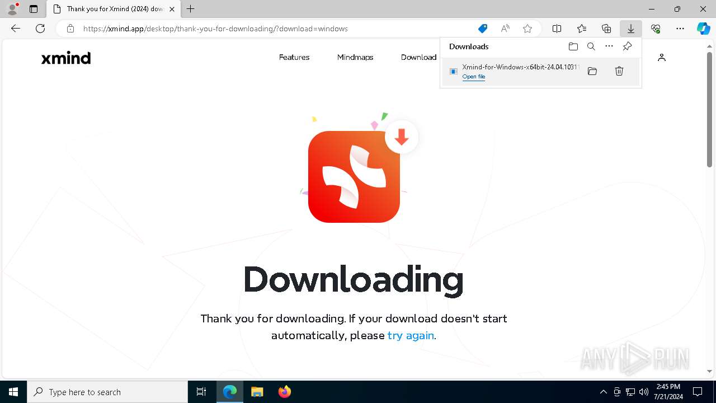Open File Explorer from taskbar
Image resolution: width=716 pixels, height=403 pixels.
(x=257, y=392)
